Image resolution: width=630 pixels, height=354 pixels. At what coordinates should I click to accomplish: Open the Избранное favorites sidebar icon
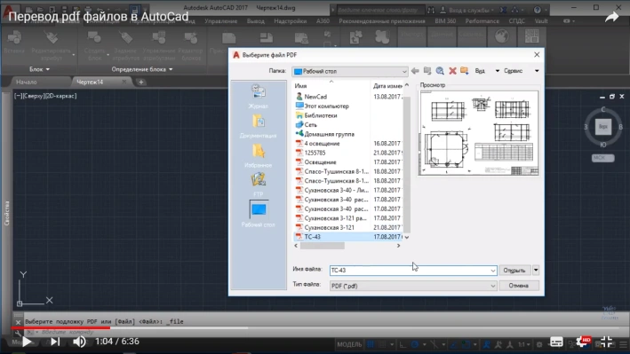[x=259, y=156]
